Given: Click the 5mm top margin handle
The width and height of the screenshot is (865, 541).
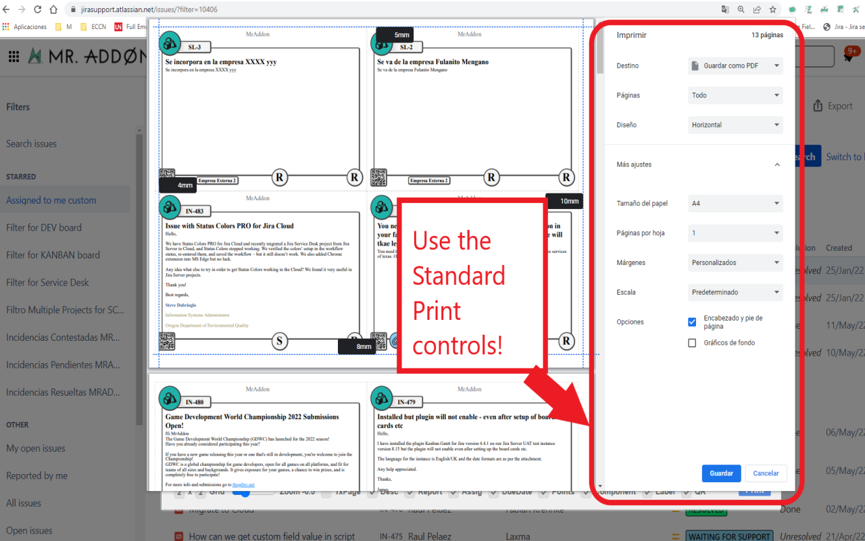Looking at the screenshot, I should point(394,35).
